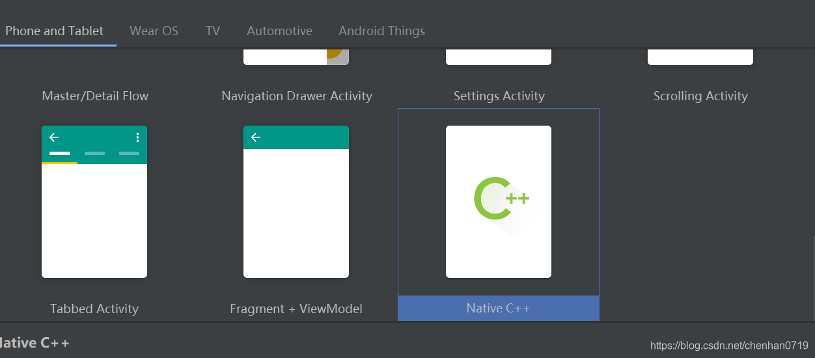Click the back arrow in Fragment + ViewModel preview
Screen dimensions: 815x358
(256, 137)
